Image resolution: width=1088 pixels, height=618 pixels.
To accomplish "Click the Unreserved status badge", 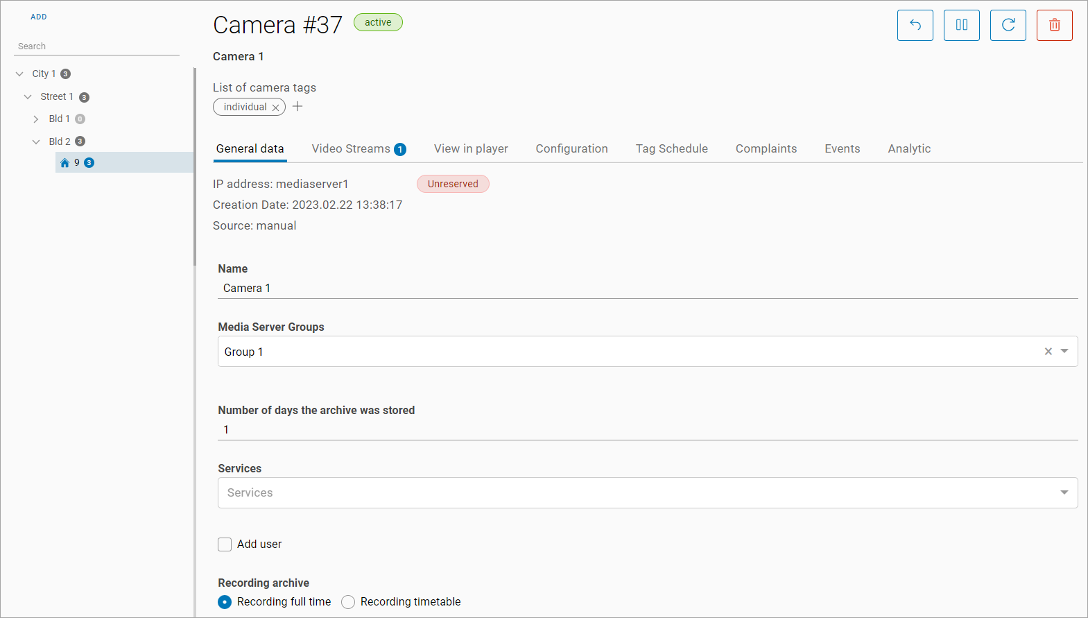I will [453, 184].
